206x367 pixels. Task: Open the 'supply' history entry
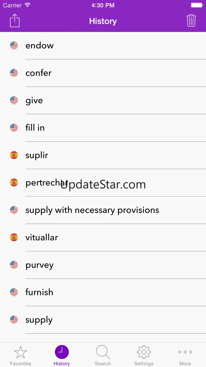[39, 320]
